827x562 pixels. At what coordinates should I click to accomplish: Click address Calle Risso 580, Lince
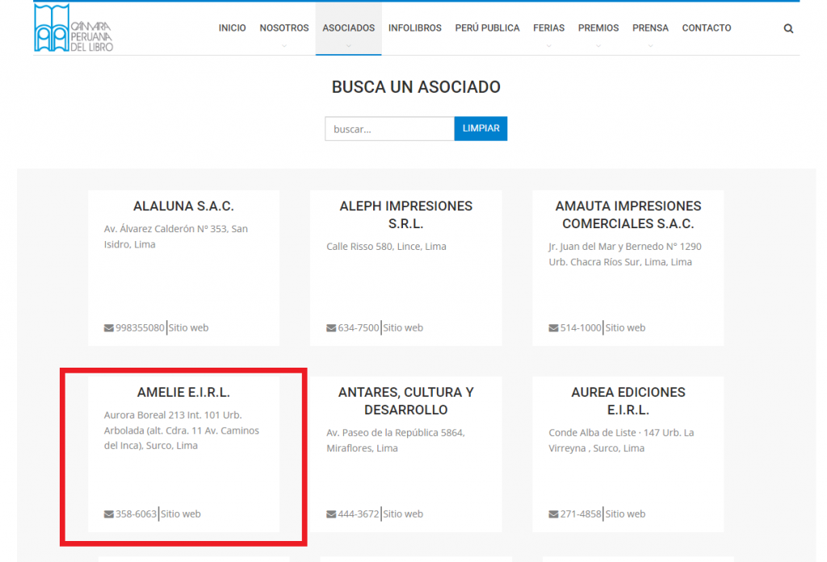(x=386, y=247)
